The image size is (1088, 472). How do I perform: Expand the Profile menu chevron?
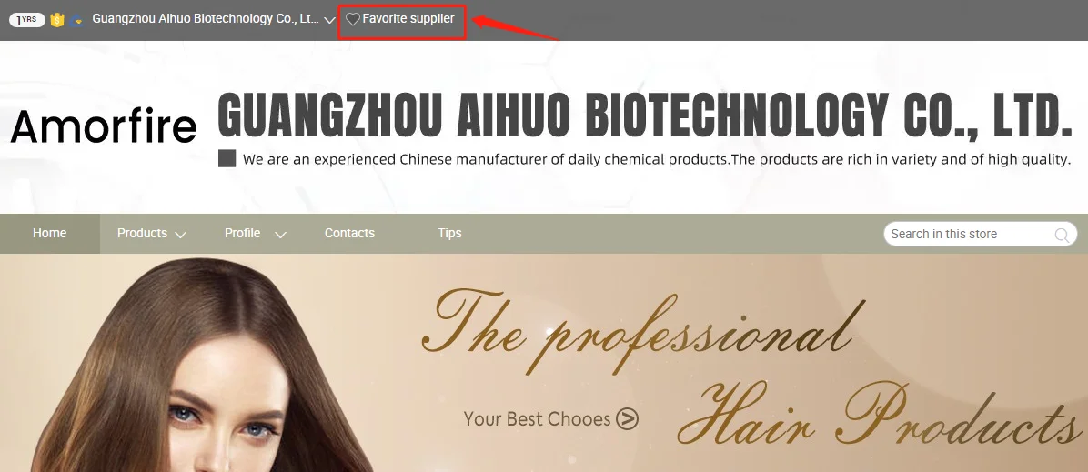280,235
